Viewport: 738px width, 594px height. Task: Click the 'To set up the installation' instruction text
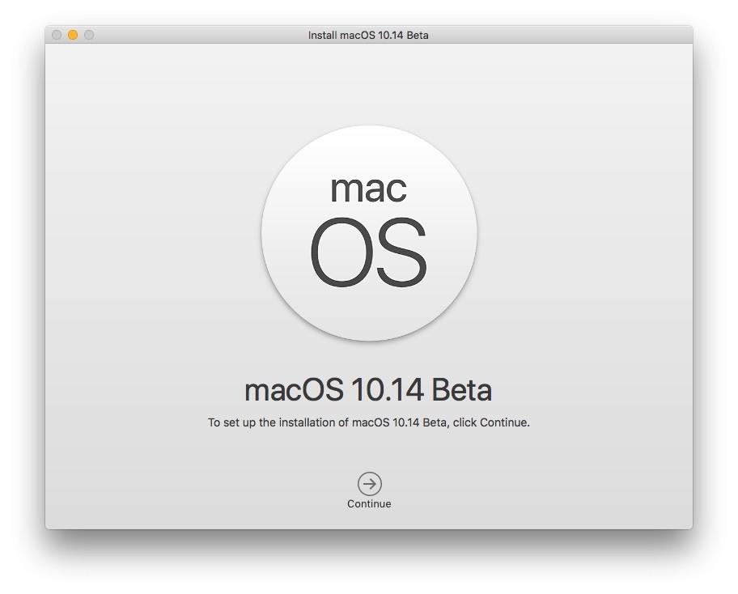pos(368,422)
